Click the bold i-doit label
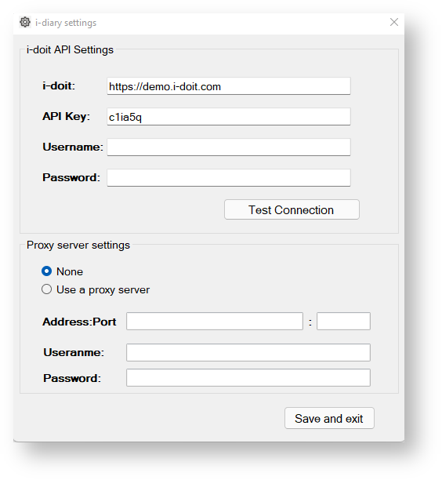Image resolution: width=442 pixels, height=480 pixels. click(59, 85)
